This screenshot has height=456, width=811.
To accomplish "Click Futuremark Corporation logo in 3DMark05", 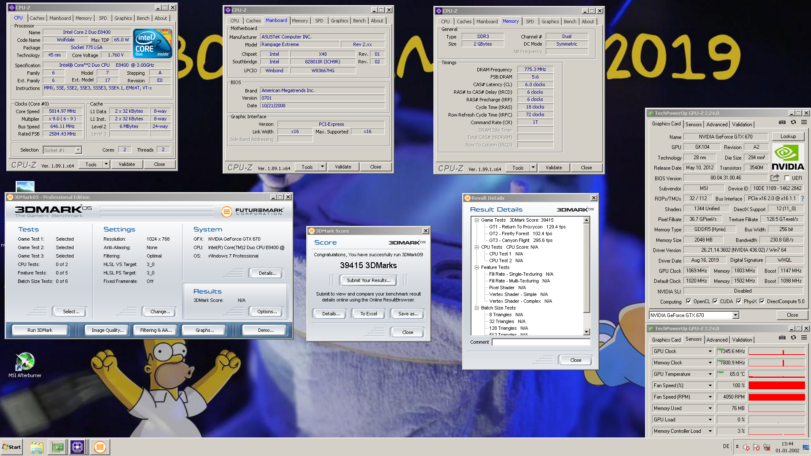I will coord(253,212).
